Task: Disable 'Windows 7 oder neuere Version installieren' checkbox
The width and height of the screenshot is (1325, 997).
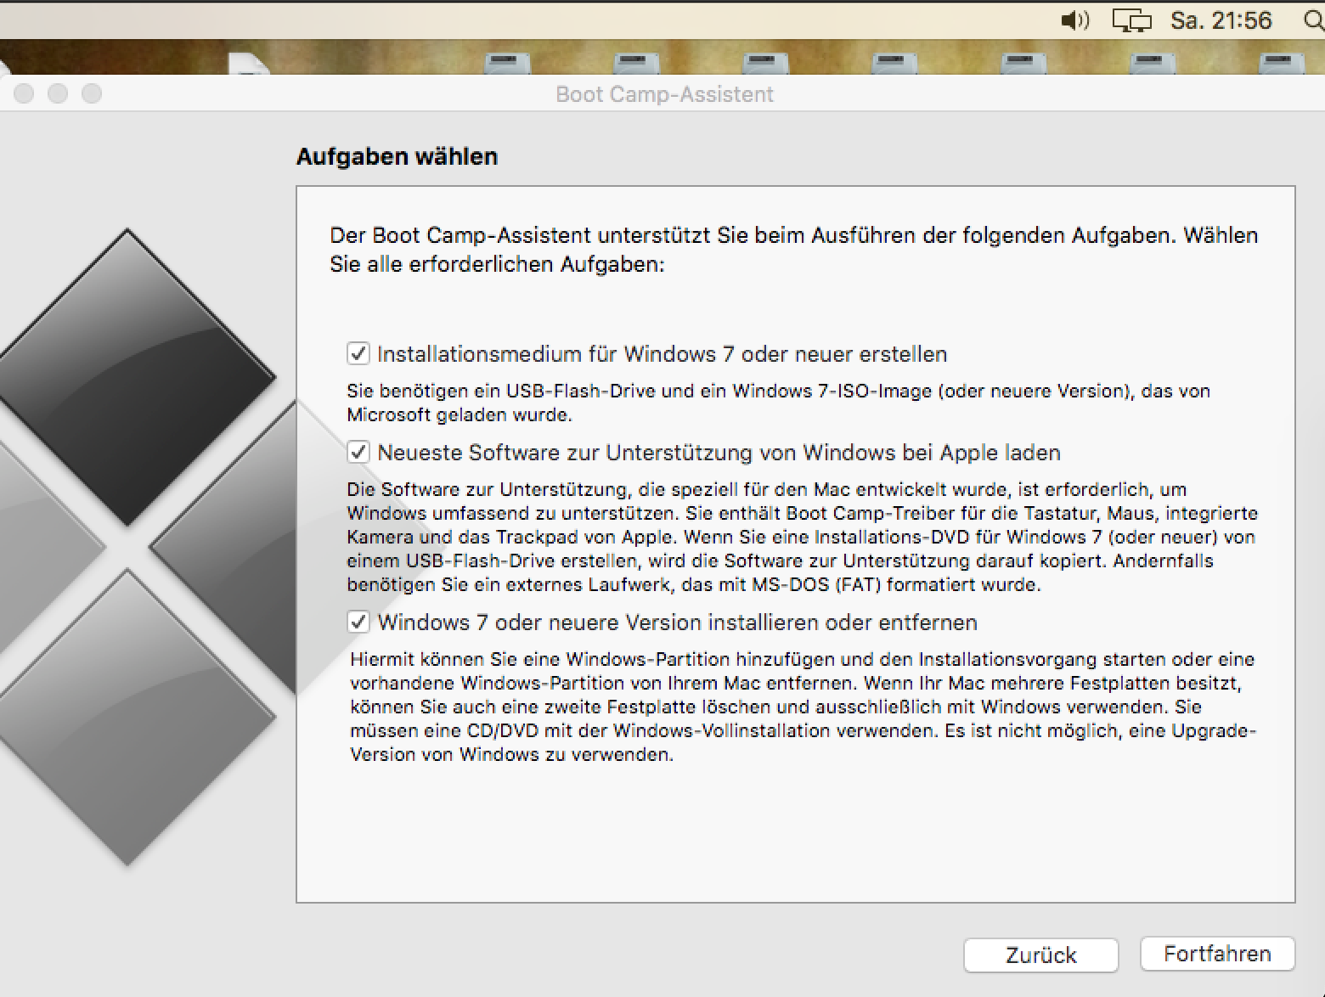Action: (x=358, y=622)
